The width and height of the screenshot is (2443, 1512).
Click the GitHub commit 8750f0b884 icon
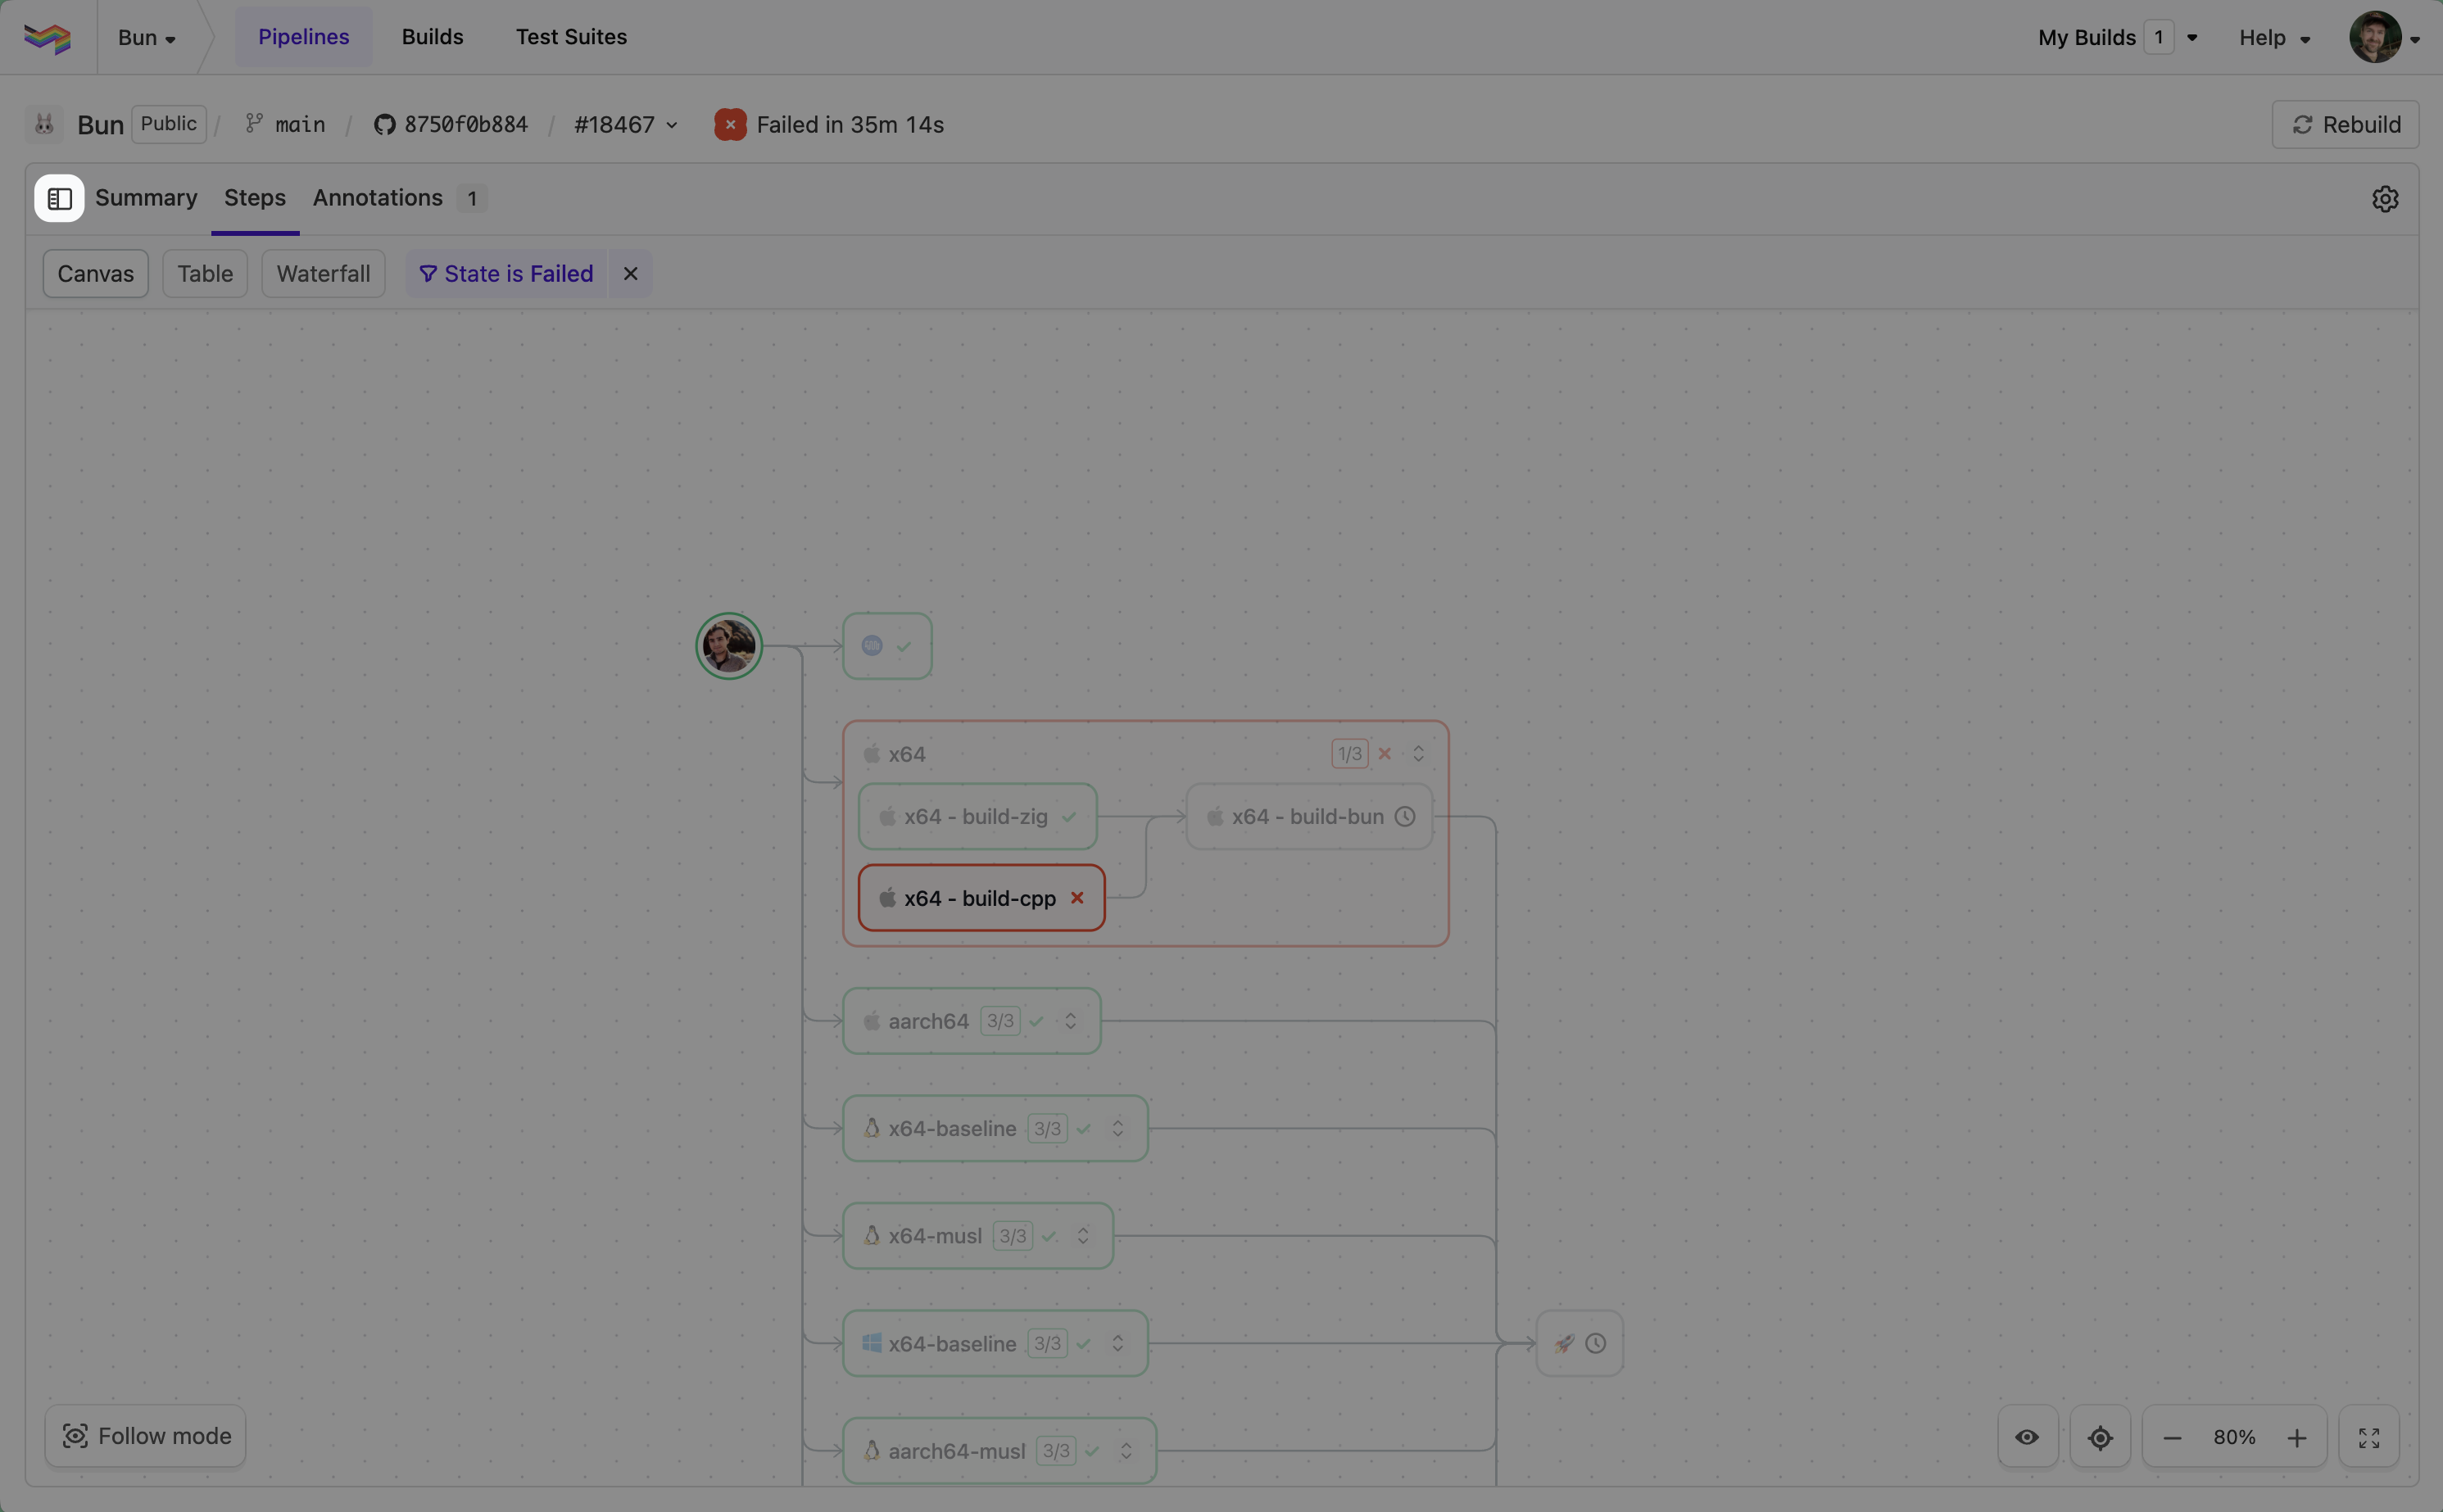384,125
